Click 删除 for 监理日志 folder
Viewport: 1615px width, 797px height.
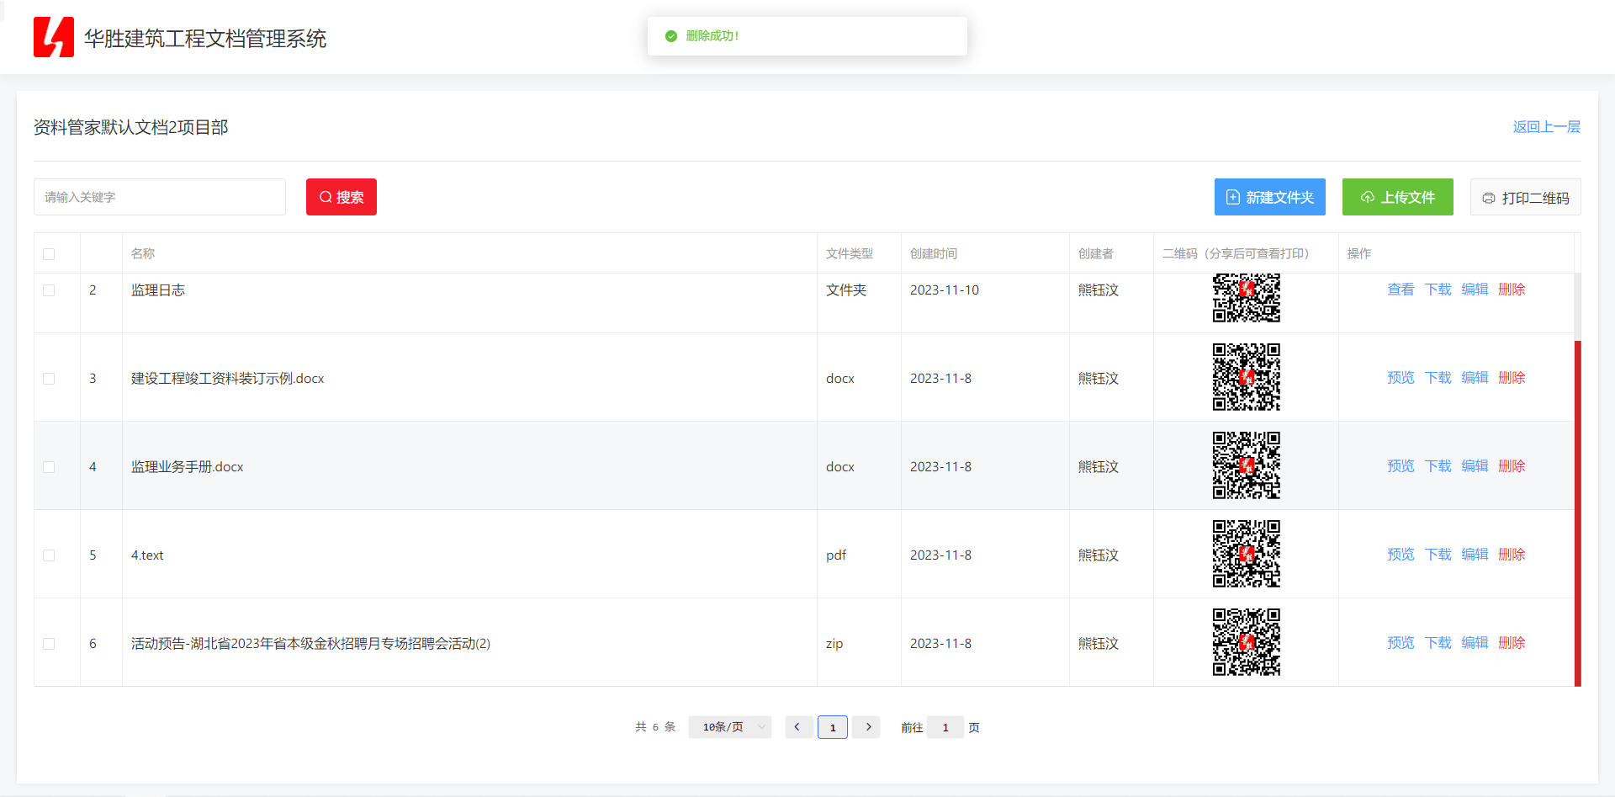(1512, 290)
